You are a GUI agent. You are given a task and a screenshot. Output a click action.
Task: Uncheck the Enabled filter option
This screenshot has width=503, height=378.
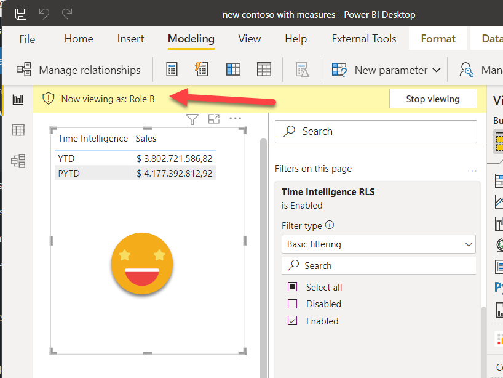(293, 321)
